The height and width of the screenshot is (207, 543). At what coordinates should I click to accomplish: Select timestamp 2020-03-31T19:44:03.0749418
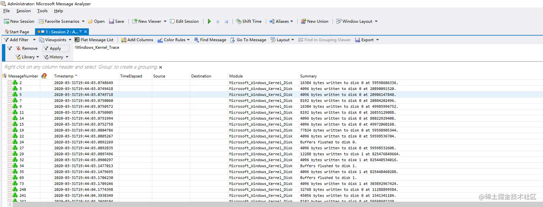coord(83,89)
